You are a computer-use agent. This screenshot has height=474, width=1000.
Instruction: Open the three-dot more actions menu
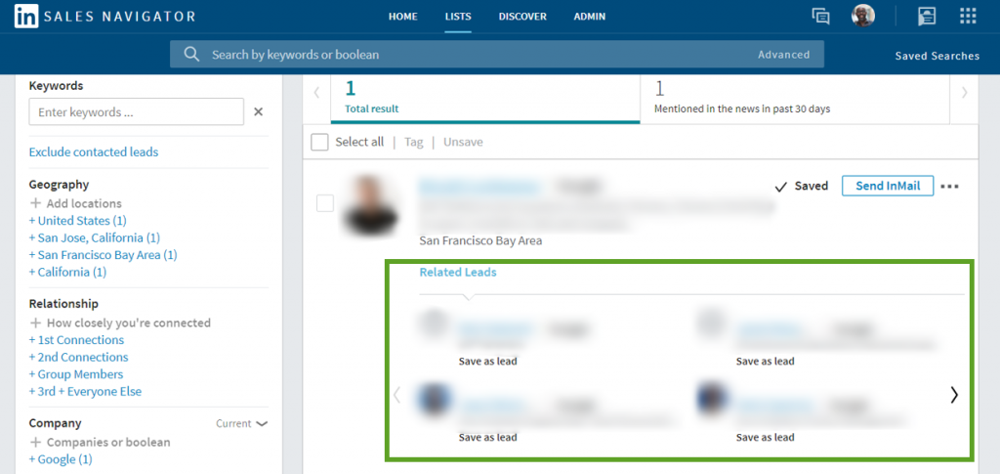pyautogui.click(x=949, y=187)
